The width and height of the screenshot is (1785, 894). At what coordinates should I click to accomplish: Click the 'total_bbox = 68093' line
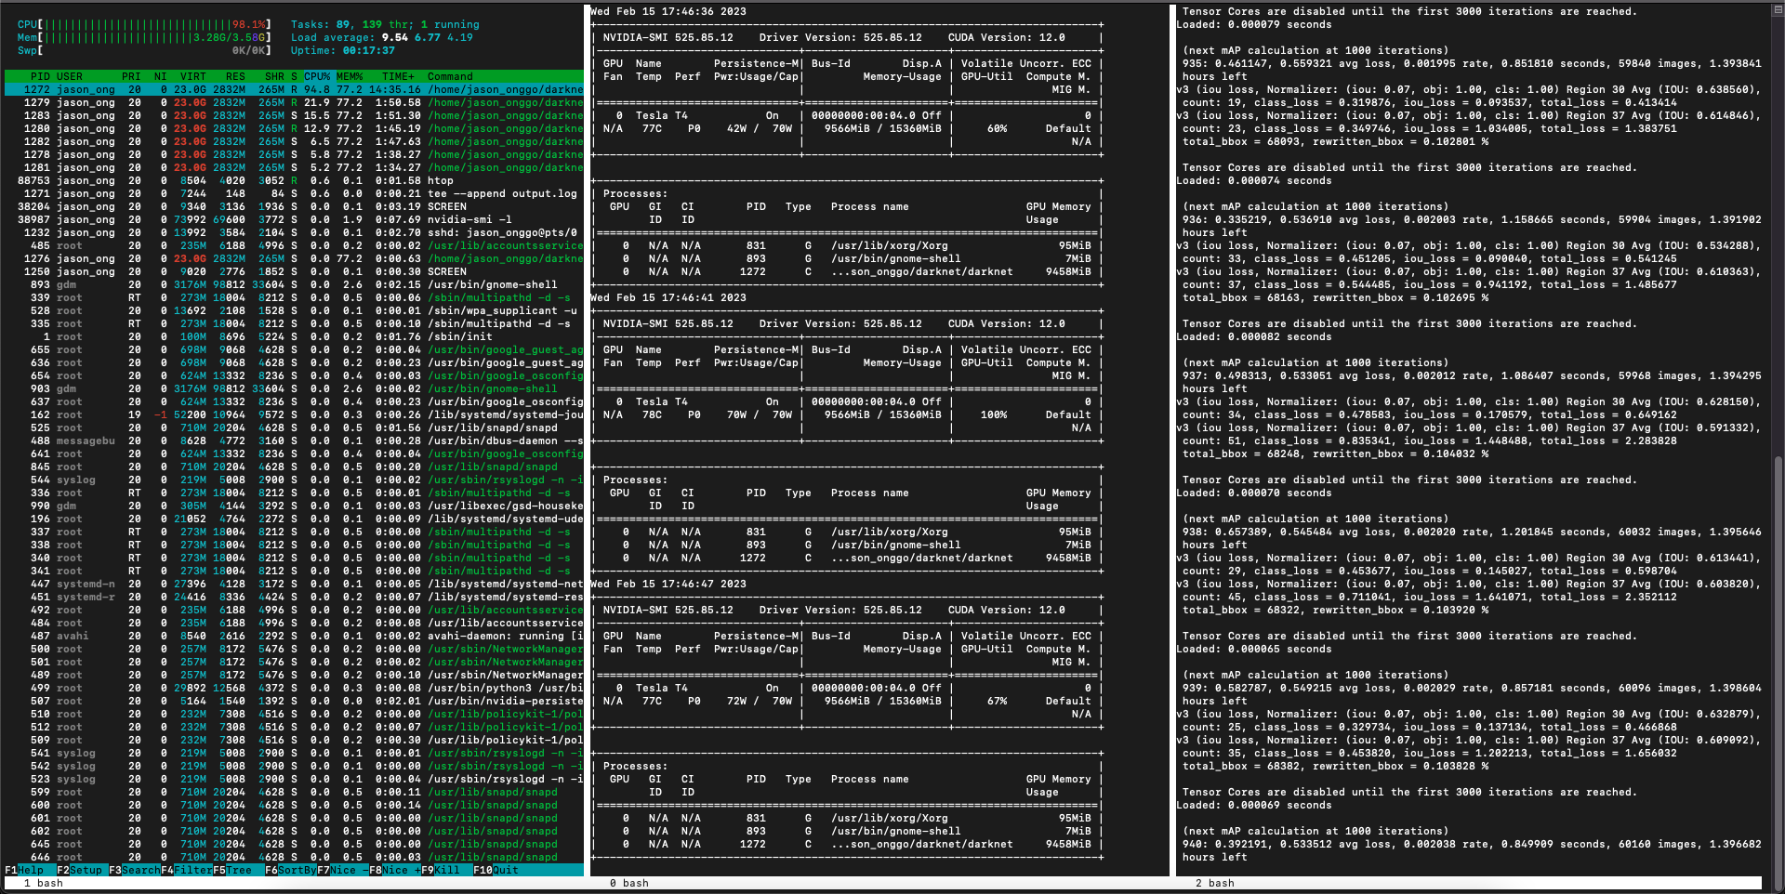(1335, 141)
